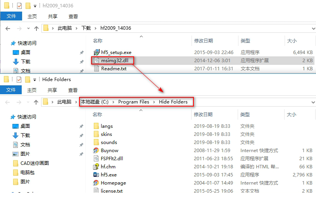Expand address bar history in hf2009_14036 window
The height and width of the screenshot is (200, 316).
[313, 29]
